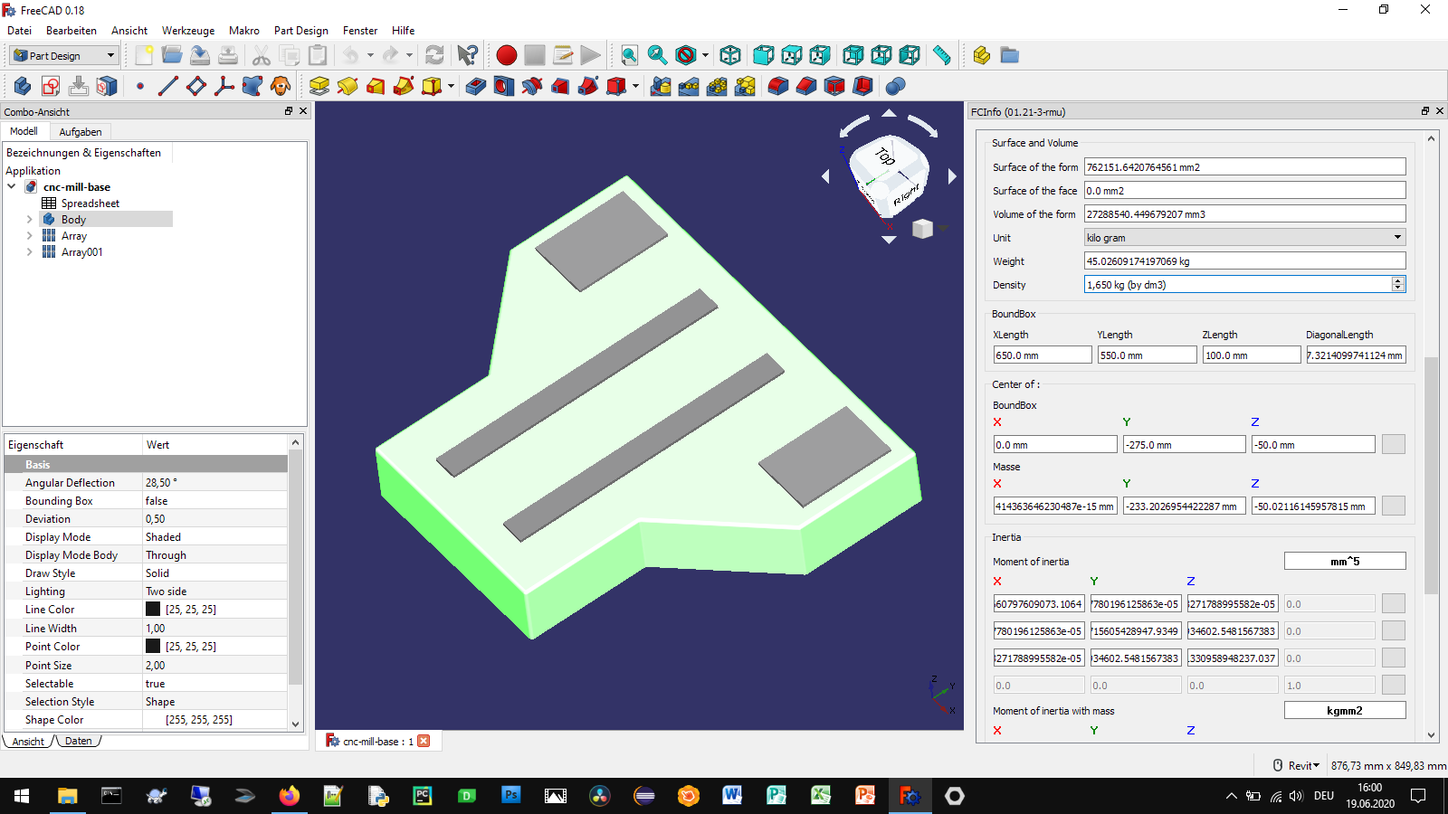Select the Spreadsheet item in model tree
Screen dimensions: 1448x814
(x=90, y=203)
